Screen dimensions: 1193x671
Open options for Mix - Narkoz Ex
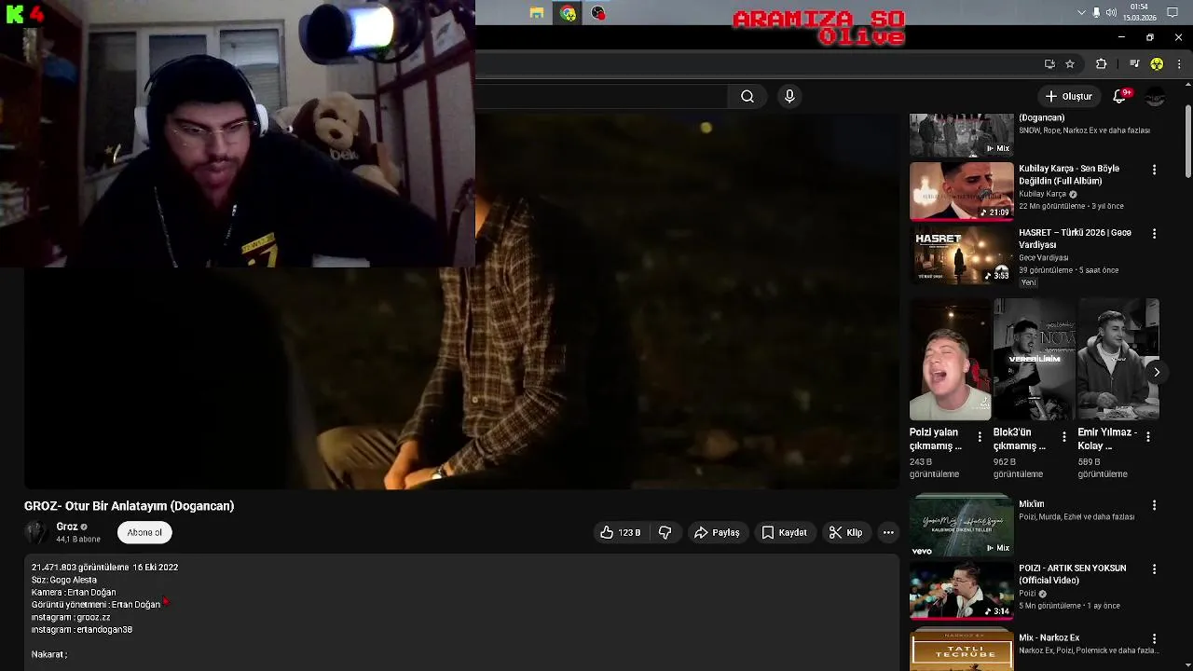1154,639
